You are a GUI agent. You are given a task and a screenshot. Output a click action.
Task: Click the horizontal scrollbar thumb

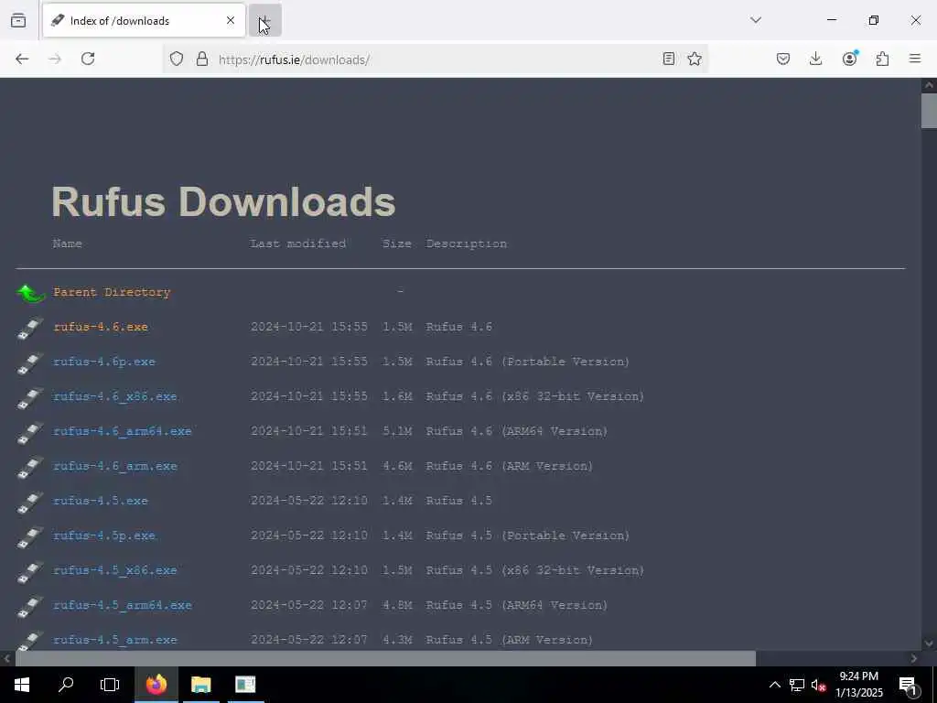point(385,658)
